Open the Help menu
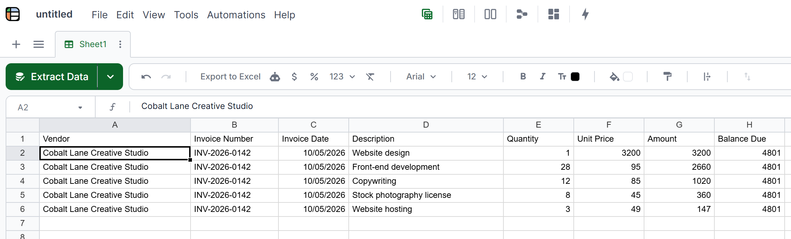This screenshot has height=239, width=791. coord(284,15)
